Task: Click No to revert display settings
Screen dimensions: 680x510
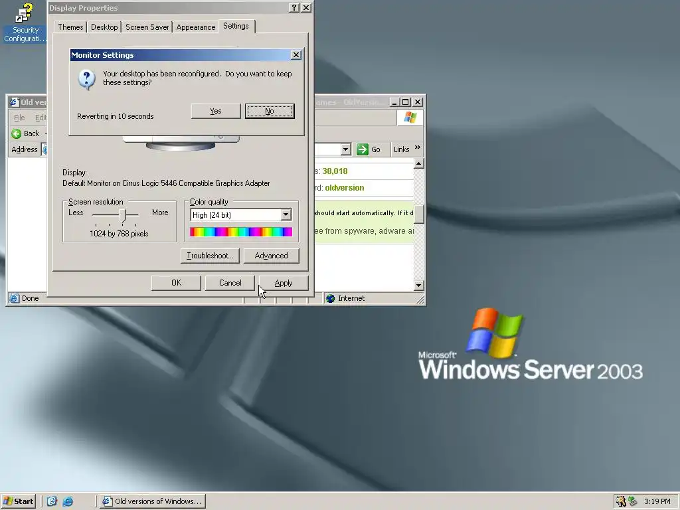Action: [270, 111]
